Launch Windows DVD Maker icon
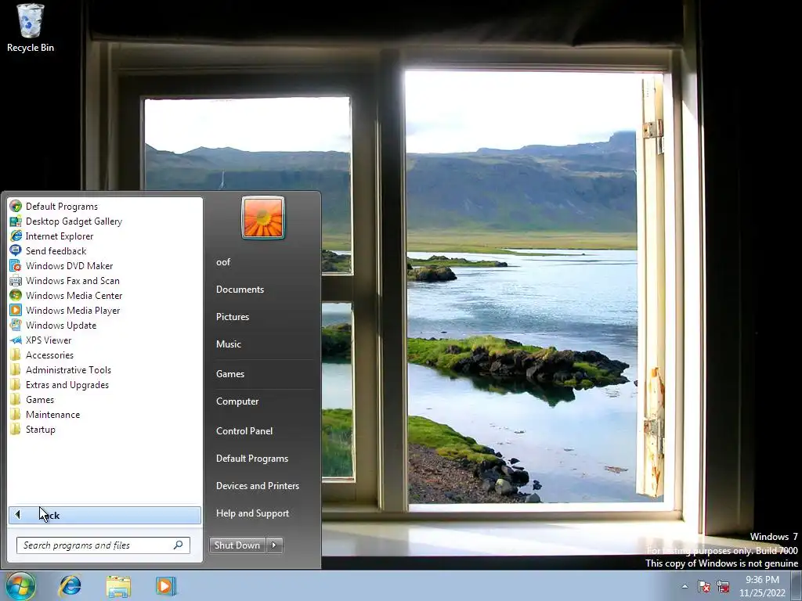This screenshot has width=802, height=601. [16, 266]
